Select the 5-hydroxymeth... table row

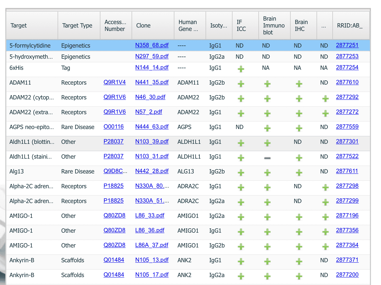pyautogui.click(x=31, y=57)
